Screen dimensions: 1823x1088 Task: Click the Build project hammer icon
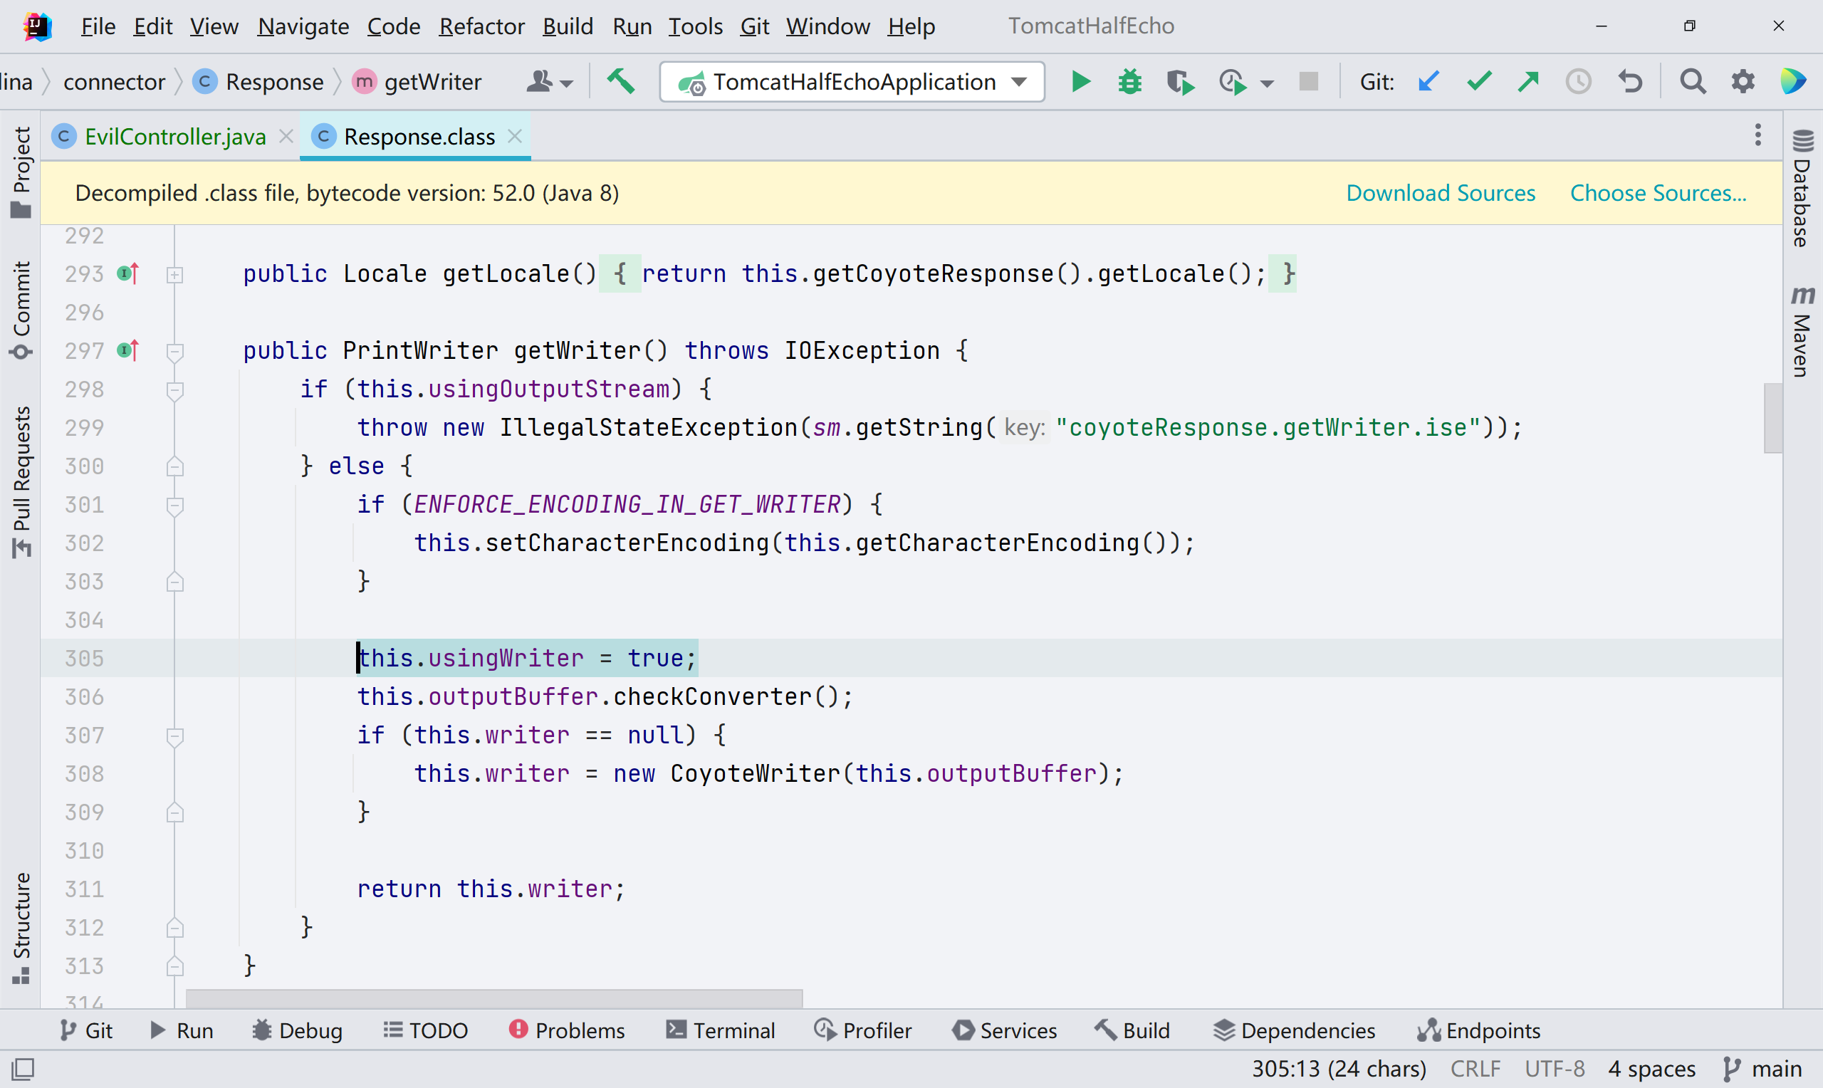coord(620,81)
